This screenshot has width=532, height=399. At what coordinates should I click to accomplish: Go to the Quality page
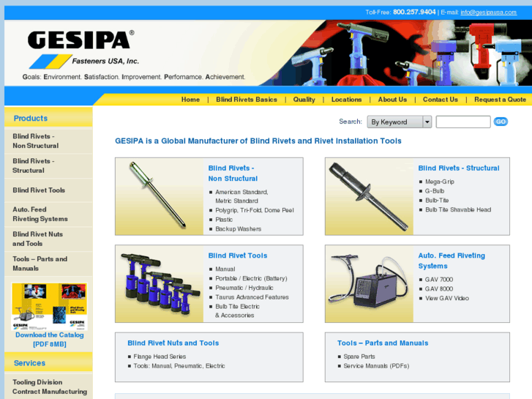coord(304,100)
